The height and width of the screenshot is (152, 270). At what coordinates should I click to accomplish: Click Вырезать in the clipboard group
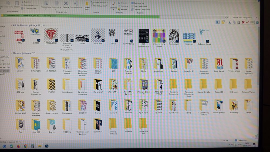[26, 2]
